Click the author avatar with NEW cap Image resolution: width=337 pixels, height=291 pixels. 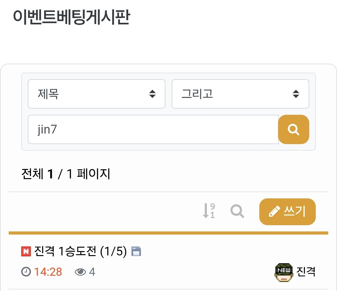(284, 271)
